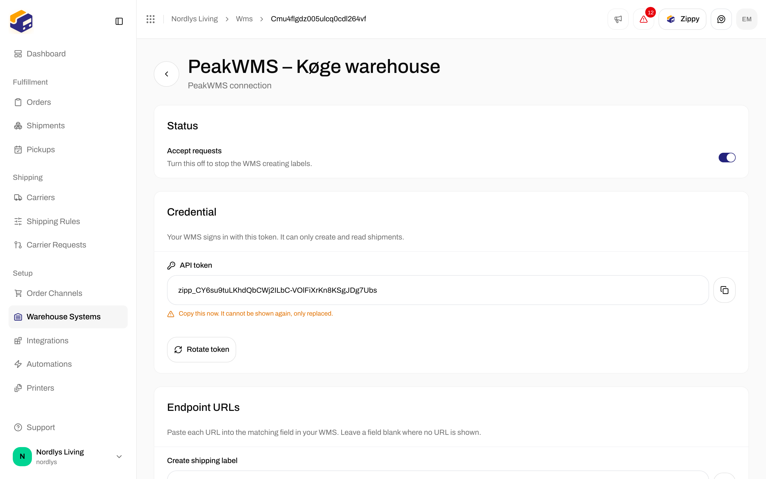Open the chat support bubble
Viewport: 766px width, 479px height.
pos(721,19)
